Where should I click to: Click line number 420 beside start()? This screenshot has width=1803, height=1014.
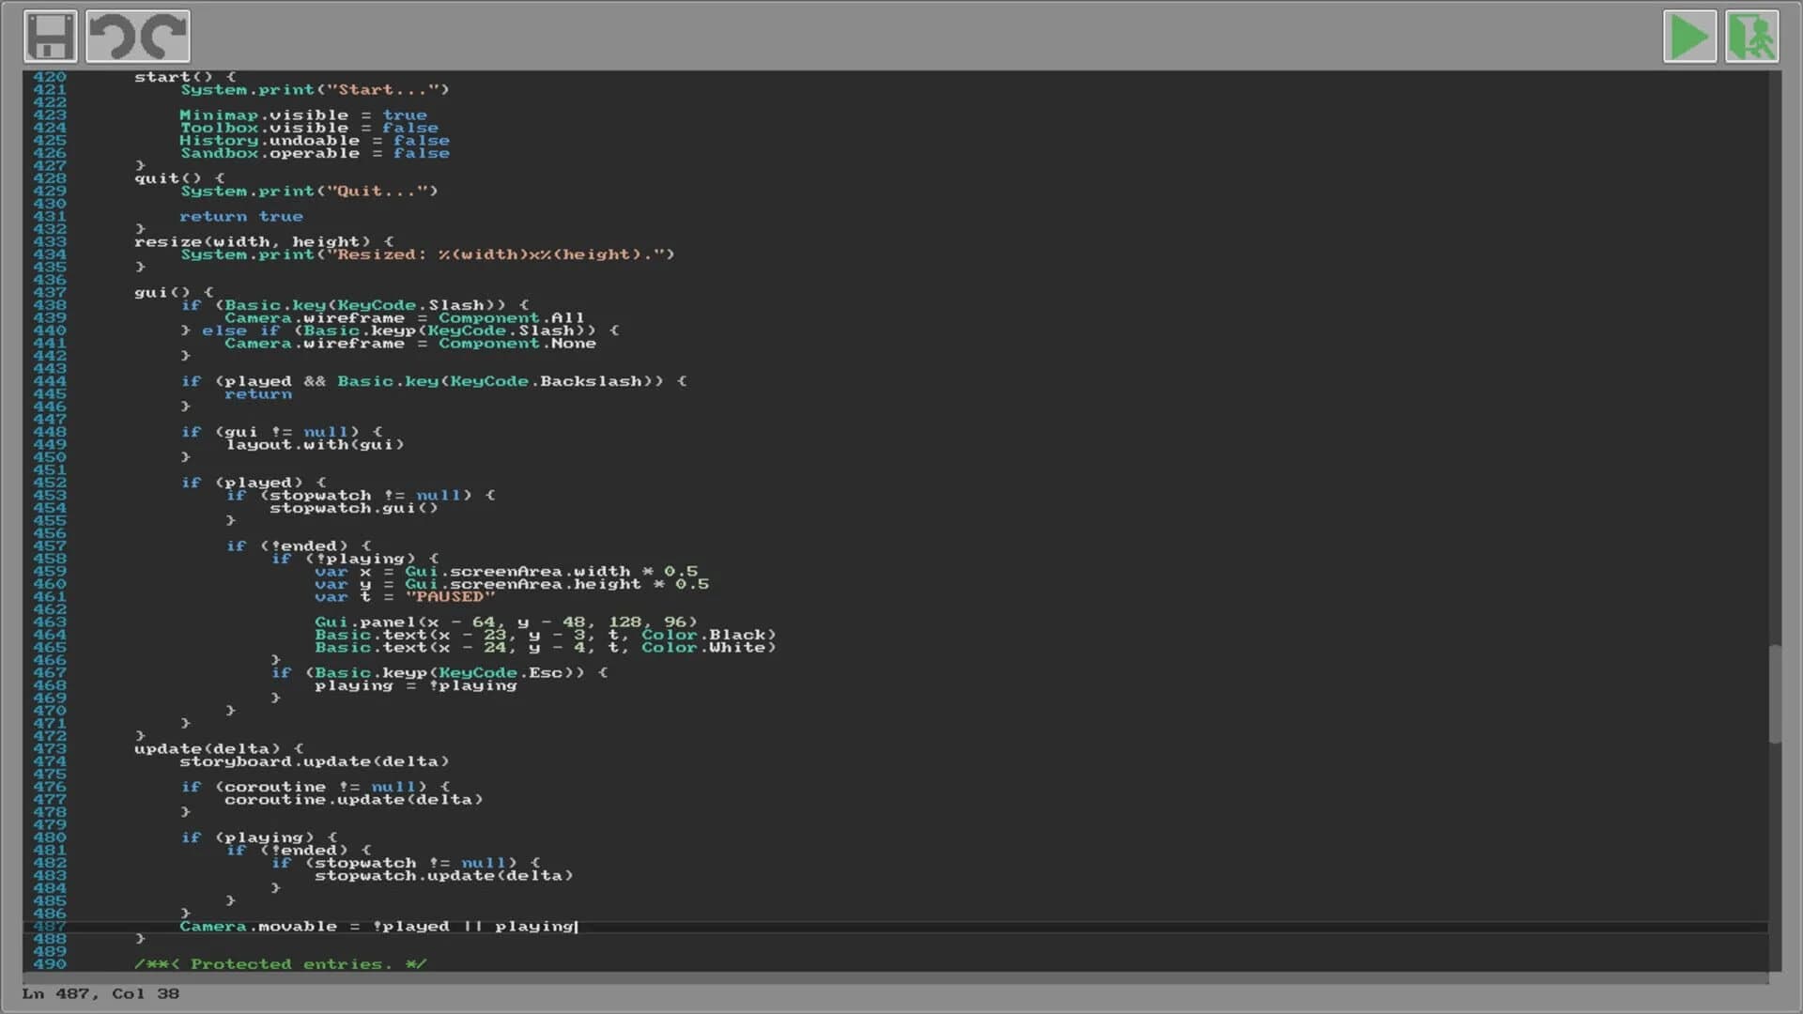pyautogui.click(x=52, y=76)
